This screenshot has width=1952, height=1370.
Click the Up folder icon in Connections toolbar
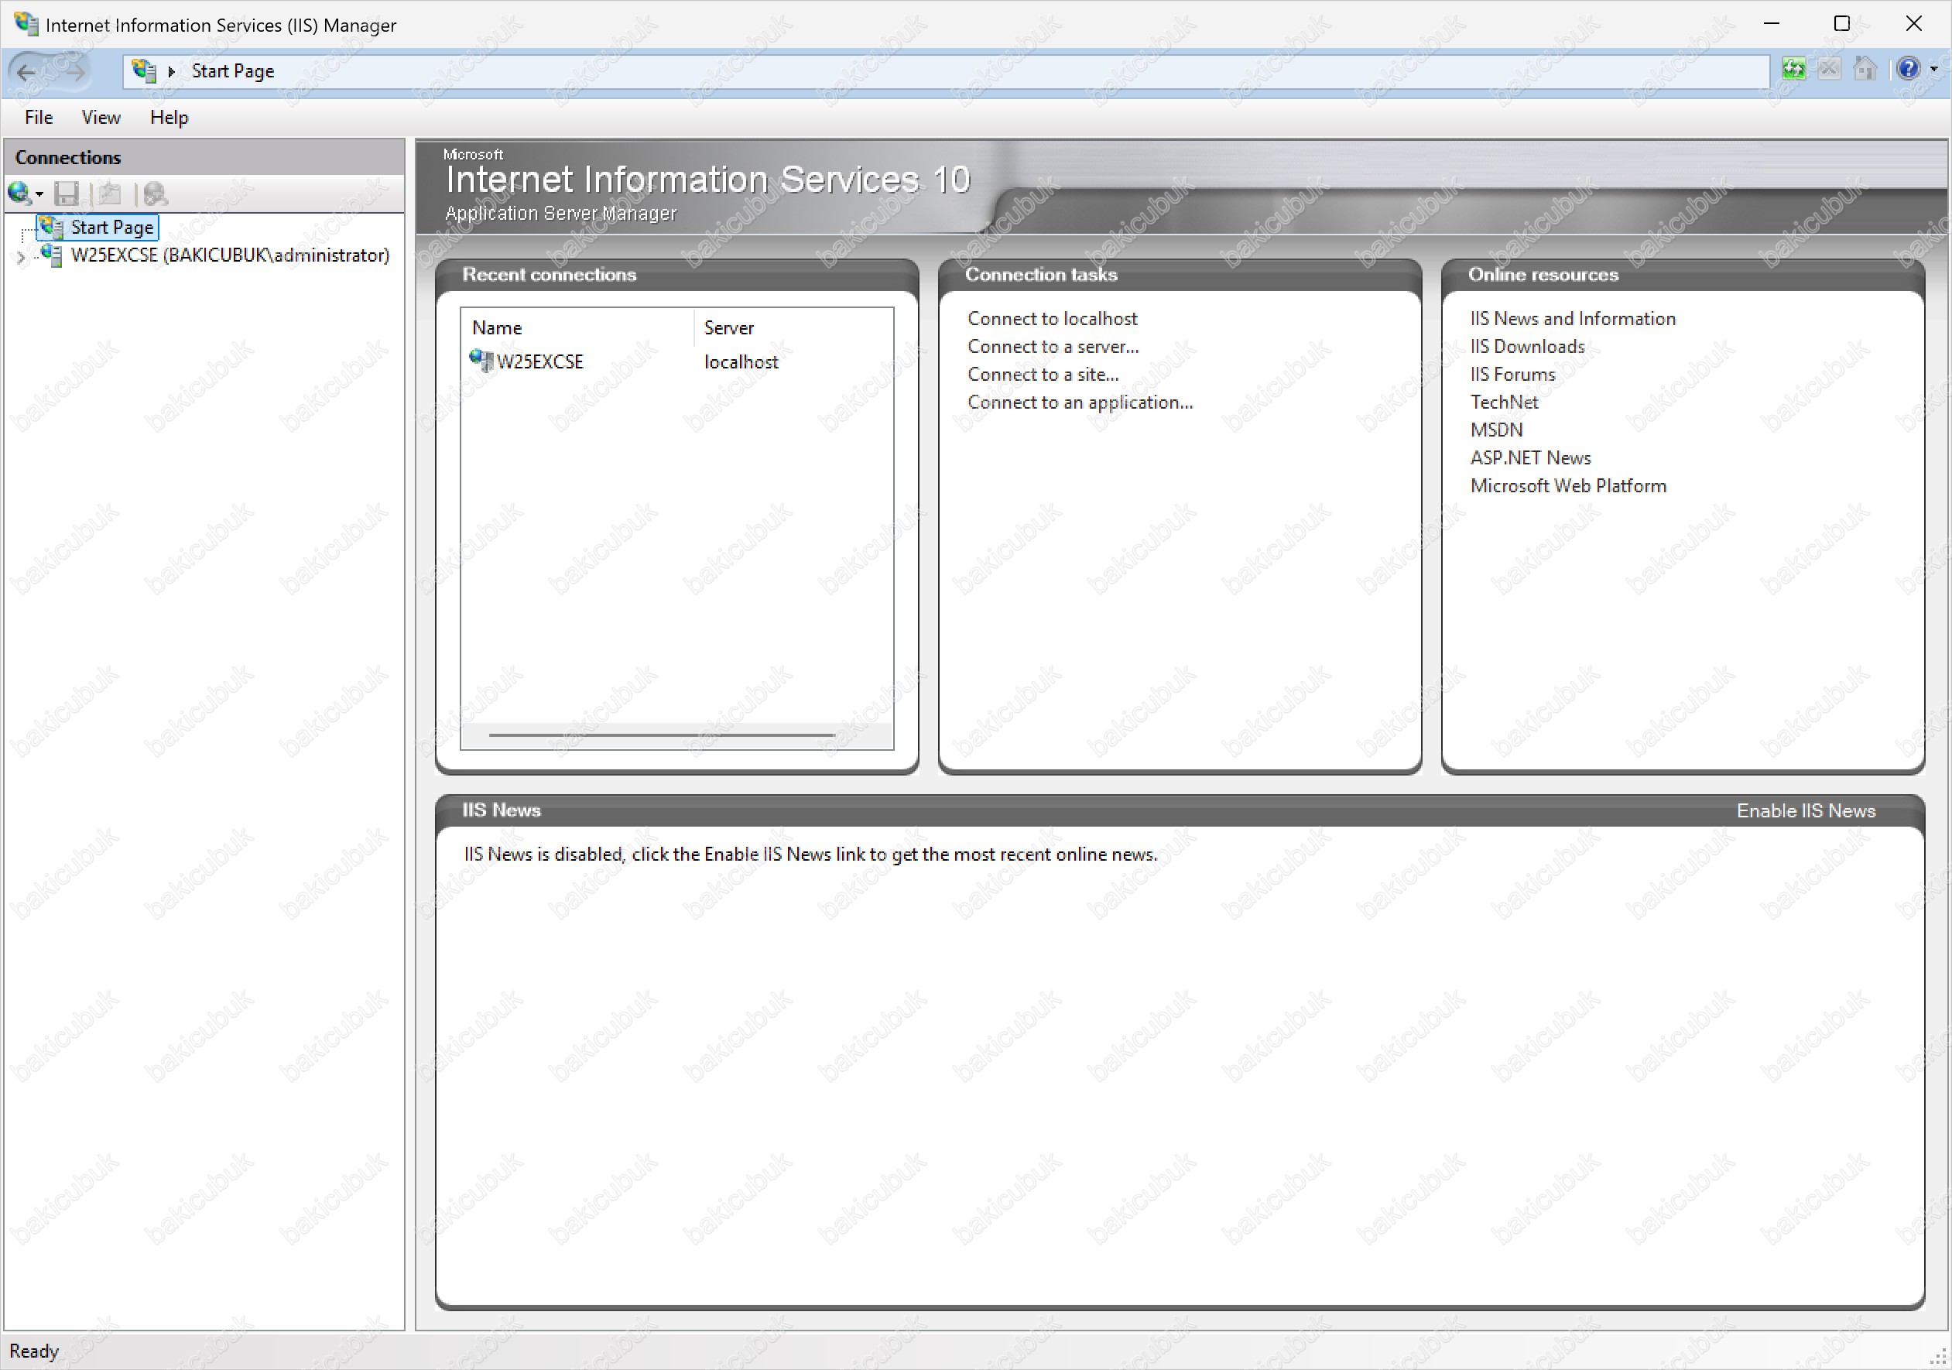point(110,194)
